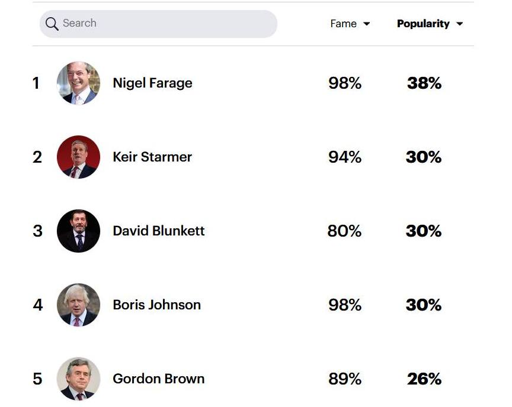Click Nigel Farage's profile photo
512x407 pixels.
(78, 83)
